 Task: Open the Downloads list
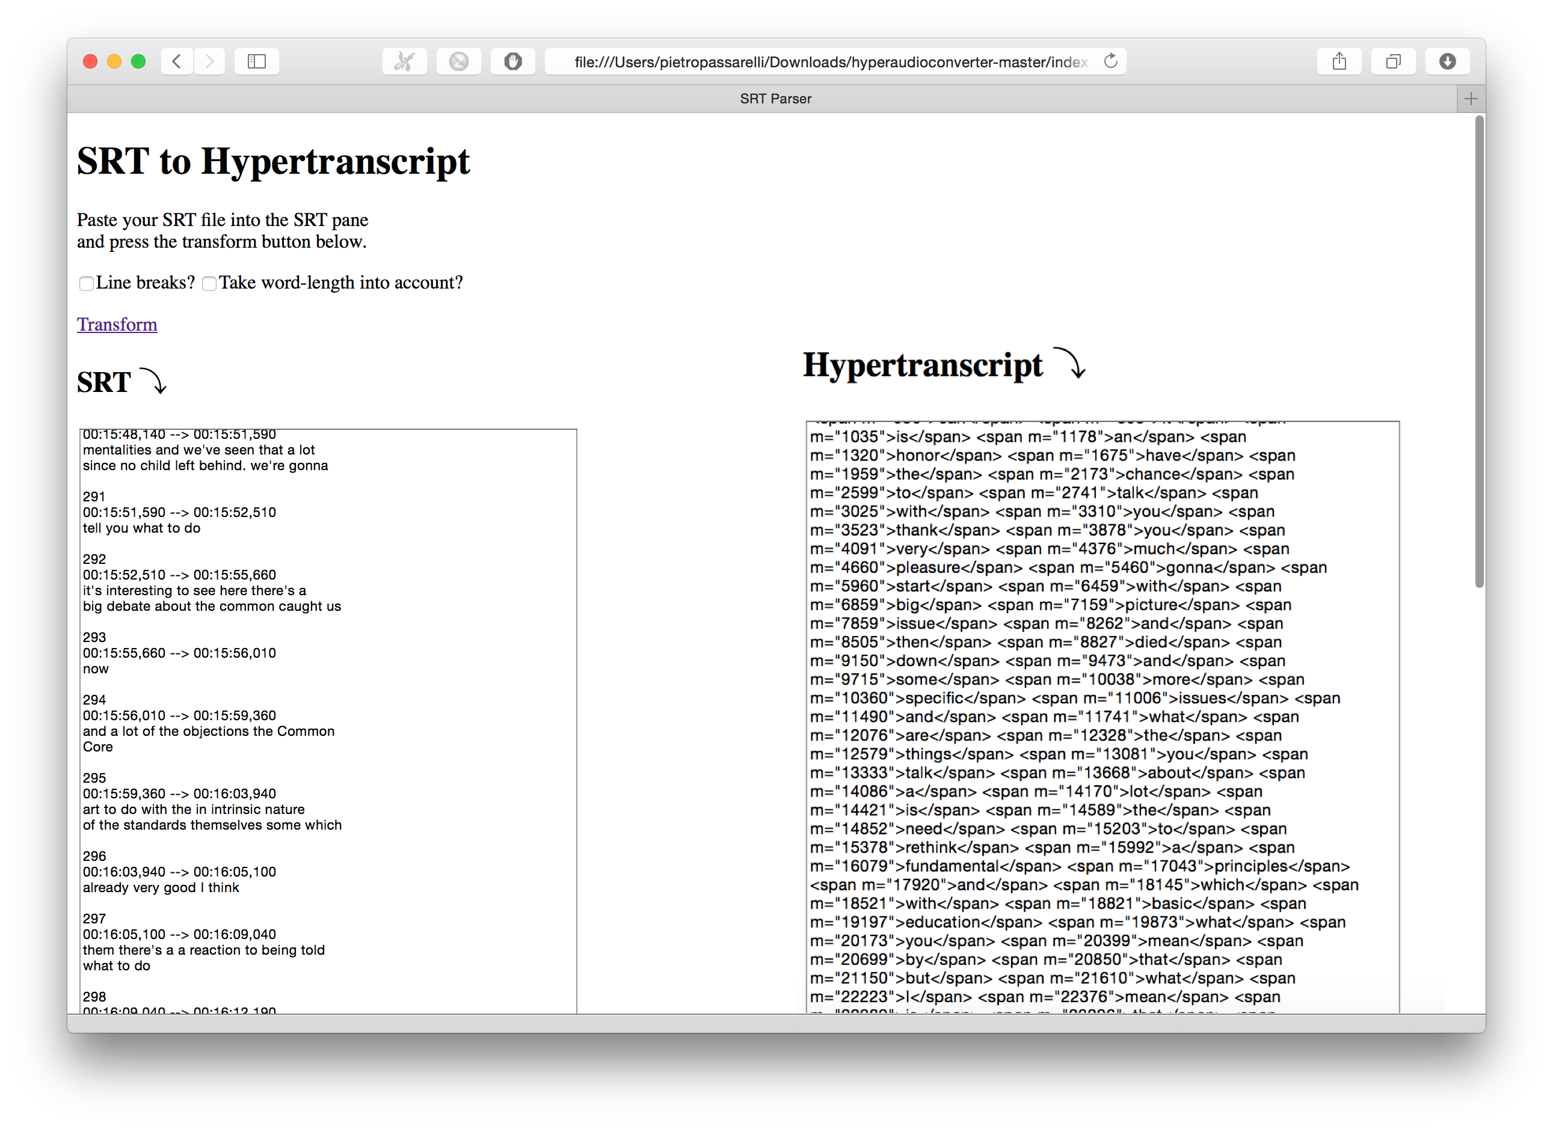click(x=1447, y=61)
